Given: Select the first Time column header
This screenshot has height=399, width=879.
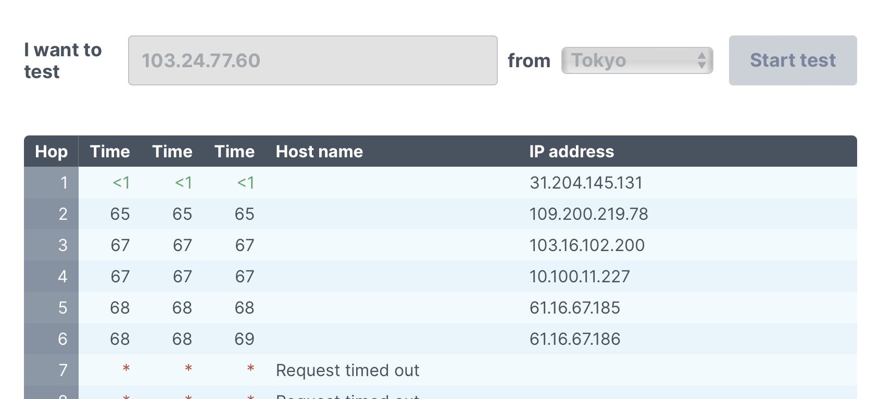Looking at the screenshot, I should click(110, 152).
